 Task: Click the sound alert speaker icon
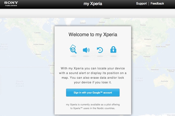(x=86, y=50)
